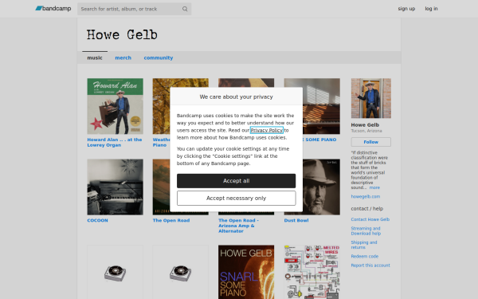Open The Open Road - Arizona Amp & Alternator link
The height and width of the screenshot is (299, 478).
238,226
